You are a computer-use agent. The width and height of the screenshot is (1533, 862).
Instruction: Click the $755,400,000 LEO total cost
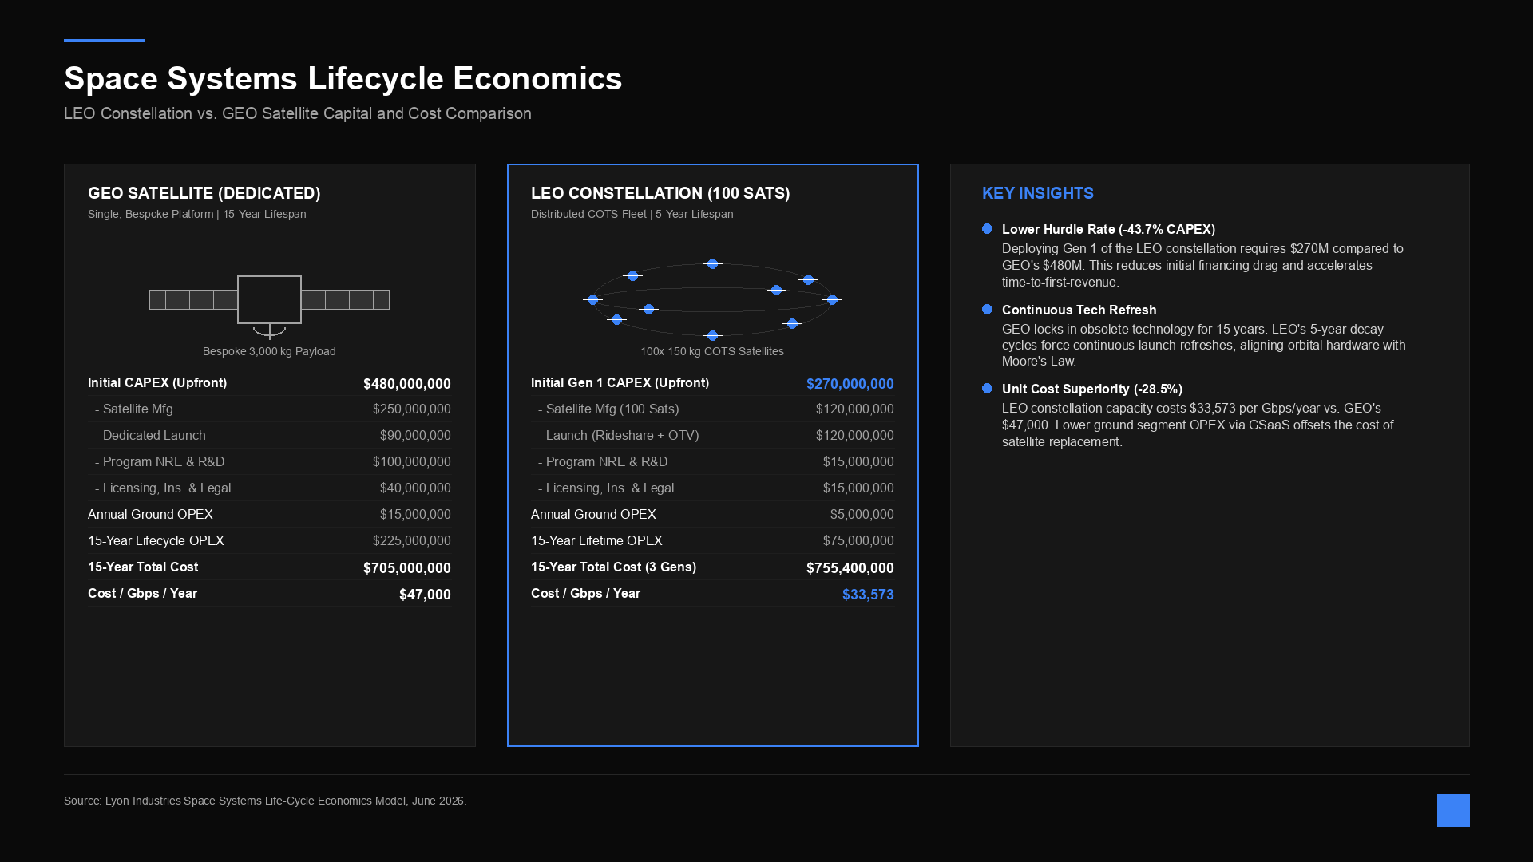pos(850,568)
